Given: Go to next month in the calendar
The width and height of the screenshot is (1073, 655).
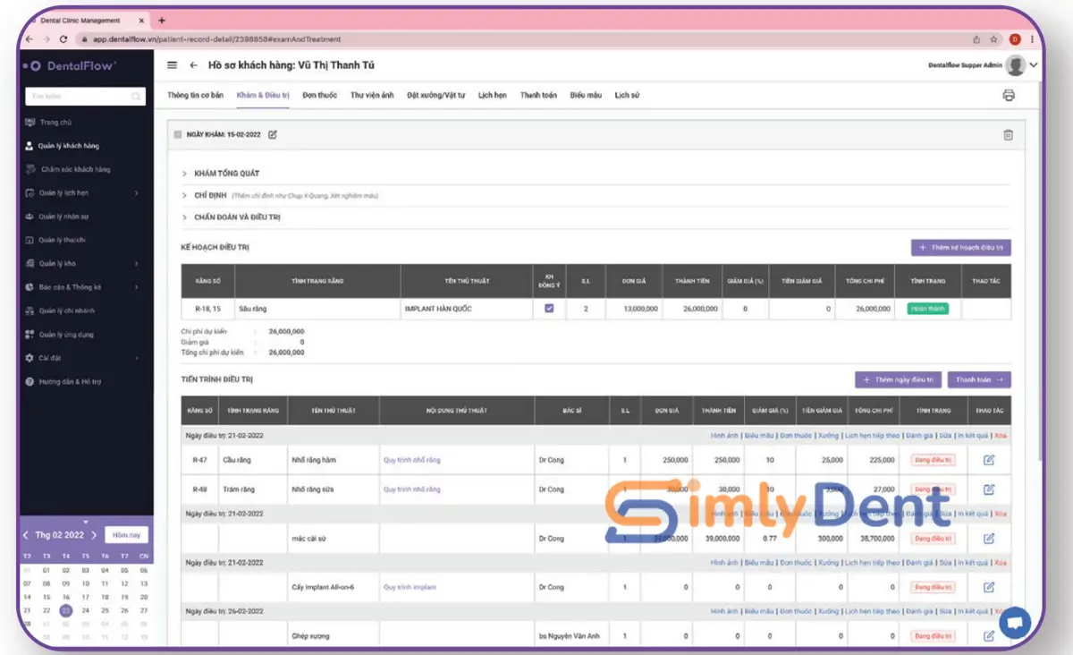Looking at the screenshot, I should coord(94,535).
